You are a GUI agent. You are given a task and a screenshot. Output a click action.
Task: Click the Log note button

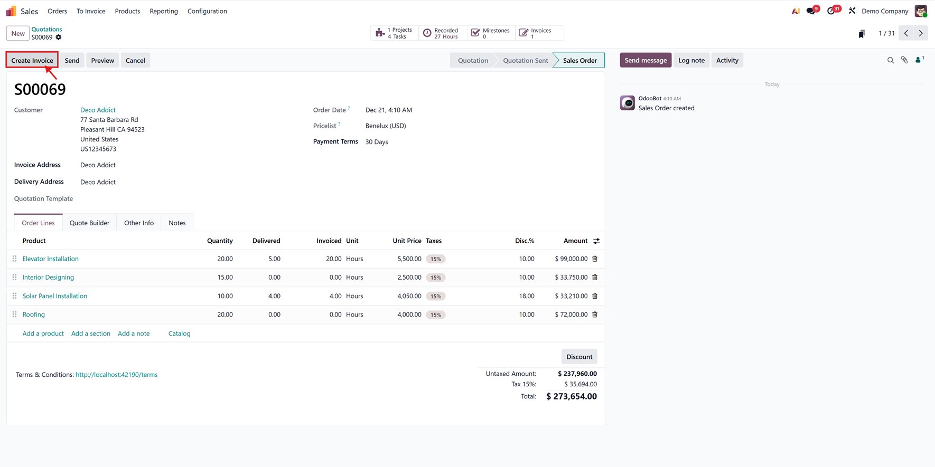point(691,60)
